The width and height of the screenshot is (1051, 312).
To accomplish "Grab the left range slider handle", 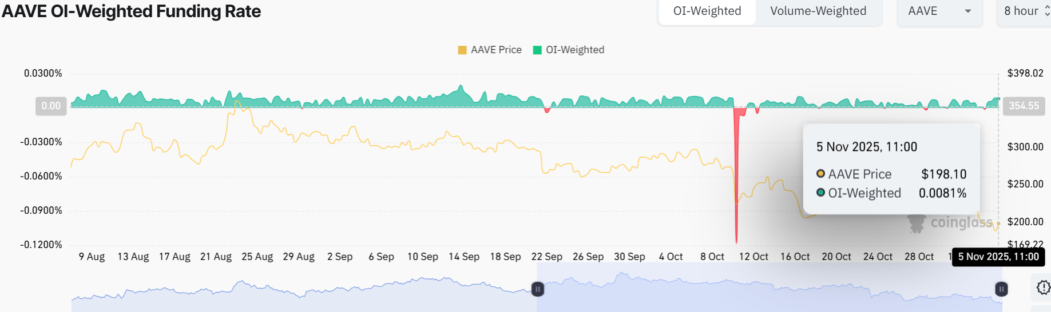I will coord(538,289).
